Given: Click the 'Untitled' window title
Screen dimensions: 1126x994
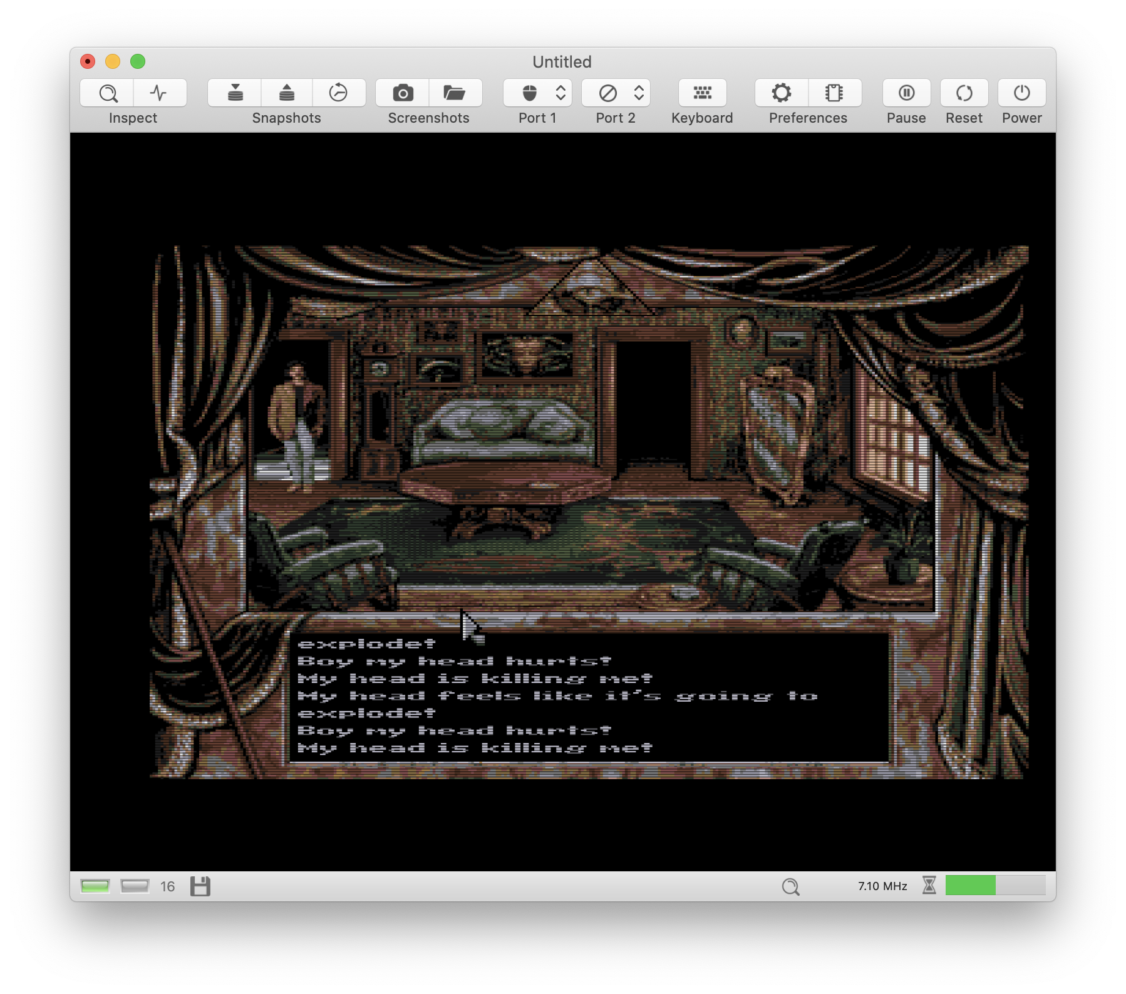Looking at the screenshot, I should point(562,62).
